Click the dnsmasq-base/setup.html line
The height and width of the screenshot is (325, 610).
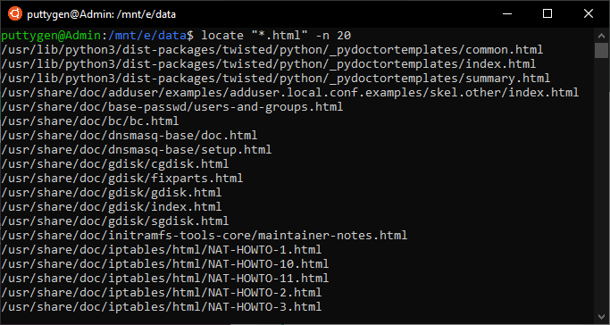[136, 150]
